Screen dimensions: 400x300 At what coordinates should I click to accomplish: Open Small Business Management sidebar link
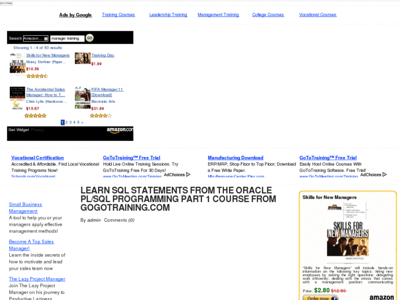click(x=25, y=208)
